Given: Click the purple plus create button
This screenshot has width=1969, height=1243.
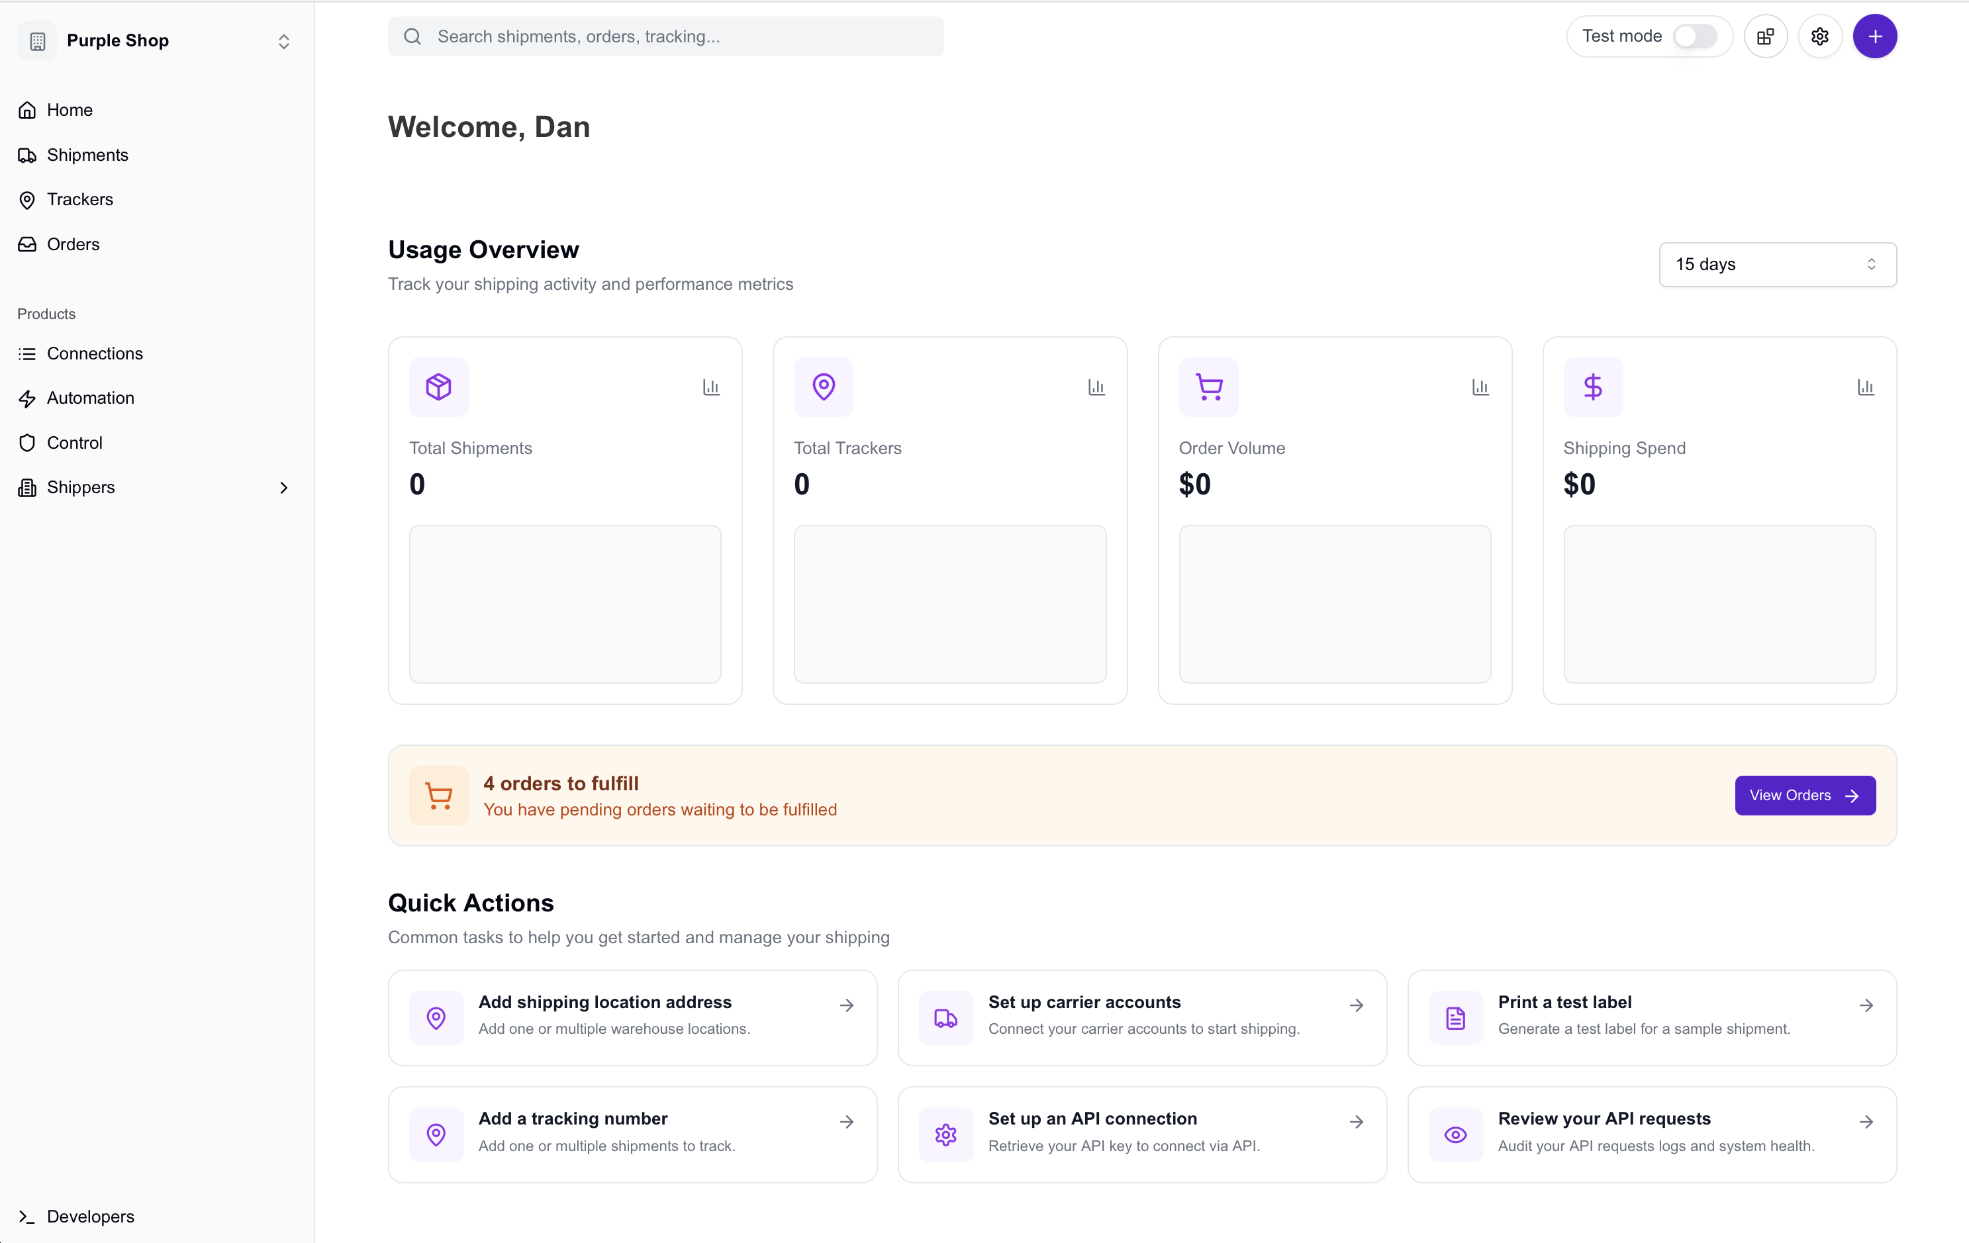Looking at the screenshot, I should (1874, 37).
